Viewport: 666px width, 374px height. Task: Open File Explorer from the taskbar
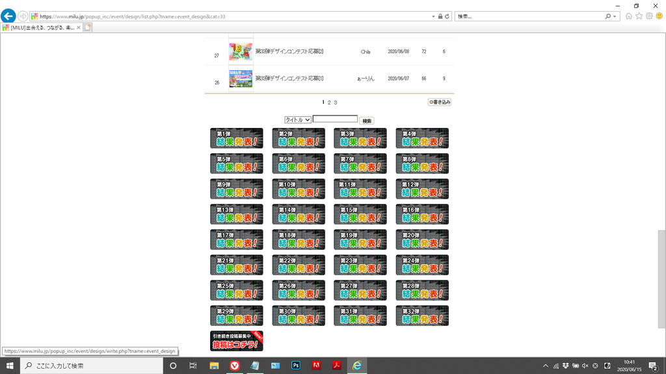(214, 366)
